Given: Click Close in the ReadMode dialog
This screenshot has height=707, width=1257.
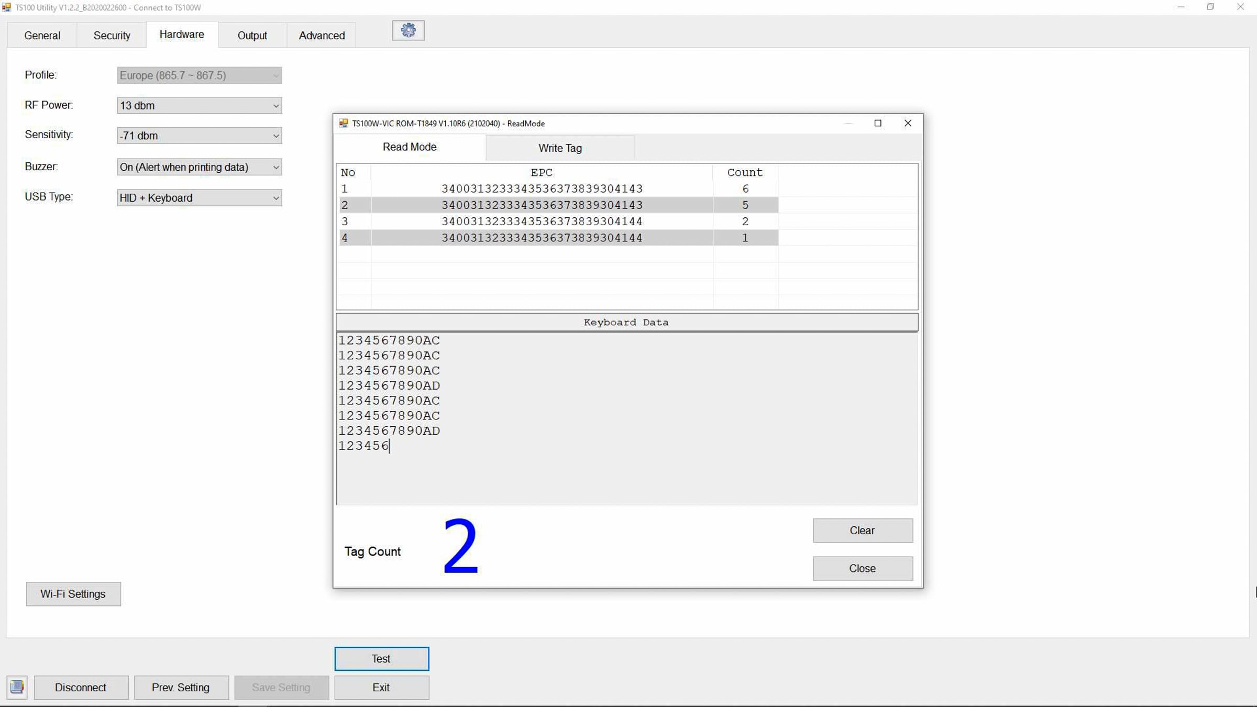Looking at the screenshot, I should 863,568.
